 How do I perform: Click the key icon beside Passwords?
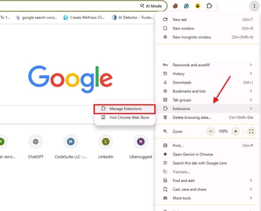click(165, 65)
